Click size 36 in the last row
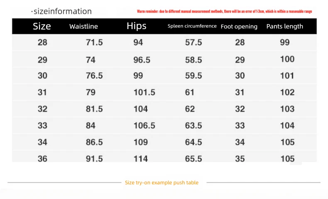The height and width of the screenshot is (199, 328). (x=42, y=159)
